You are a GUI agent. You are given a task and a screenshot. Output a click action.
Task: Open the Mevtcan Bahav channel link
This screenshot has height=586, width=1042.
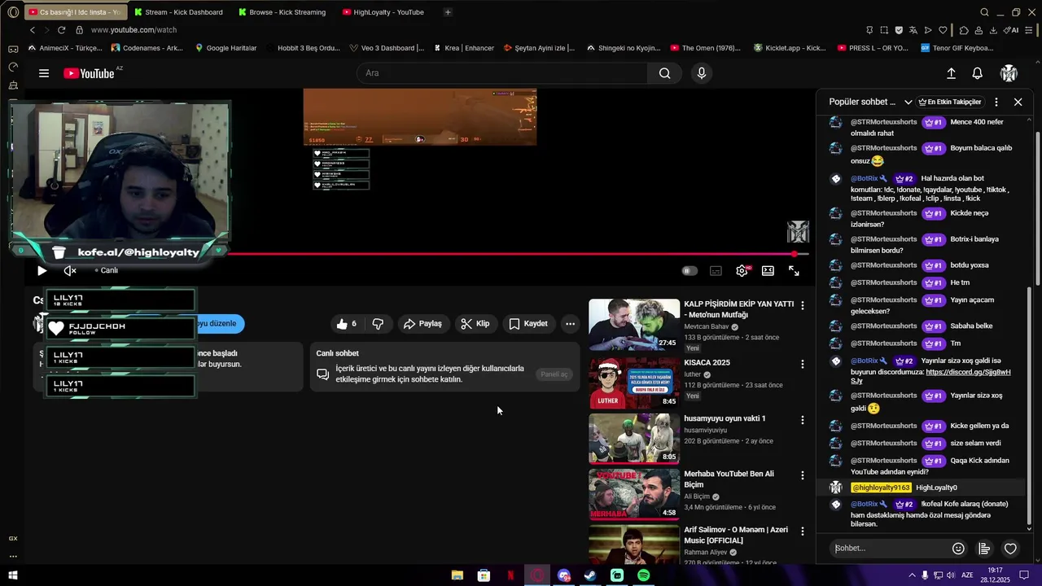[x=707, y=326]
